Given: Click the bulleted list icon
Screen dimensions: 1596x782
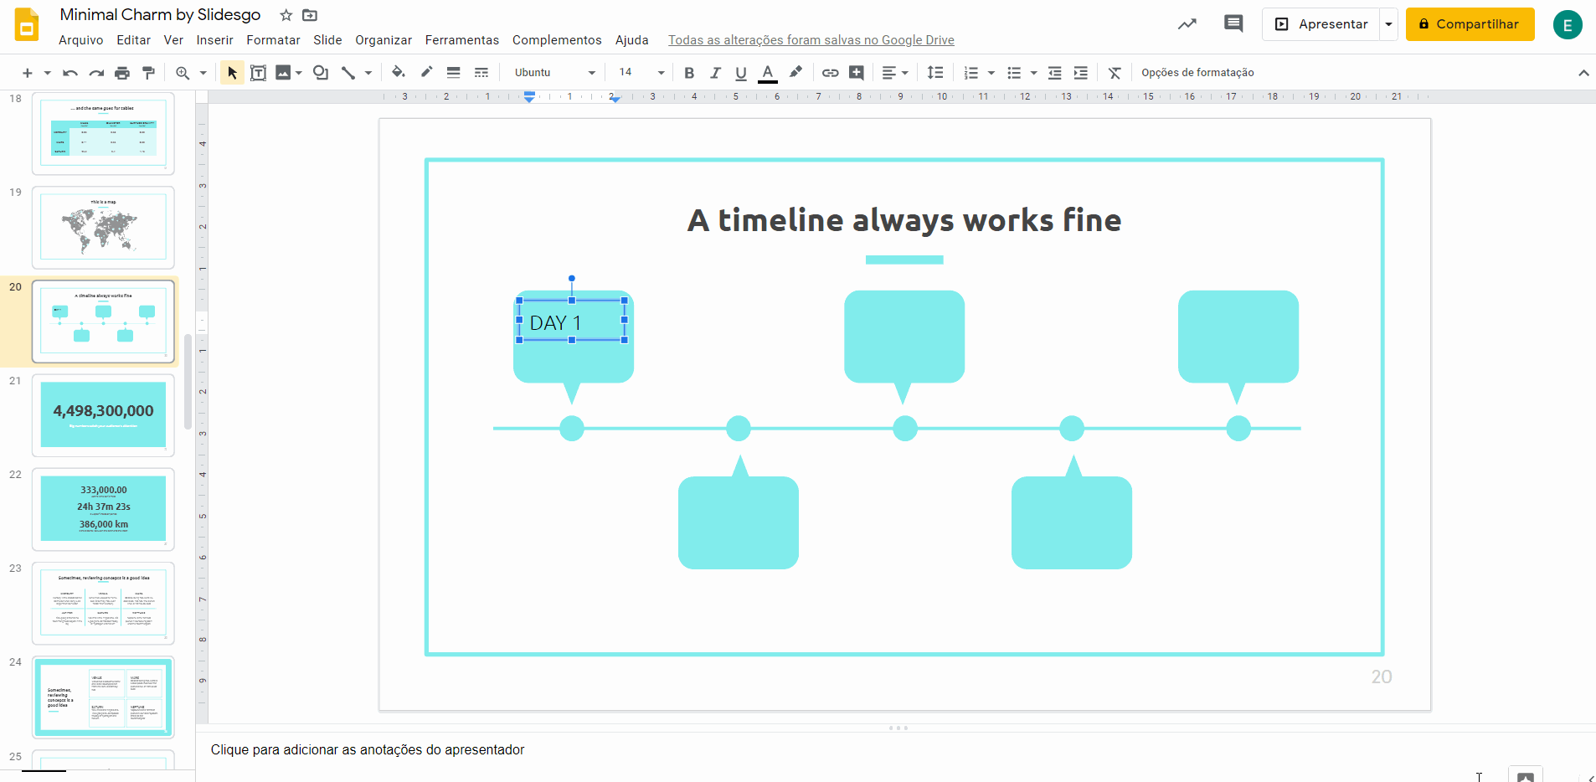Looking at the screenshot, I should [x=1014, y=73].
